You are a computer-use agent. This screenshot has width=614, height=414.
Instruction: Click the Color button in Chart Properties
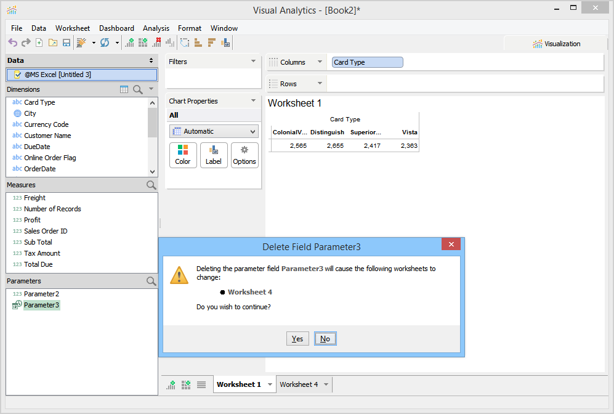click(183, 155)
